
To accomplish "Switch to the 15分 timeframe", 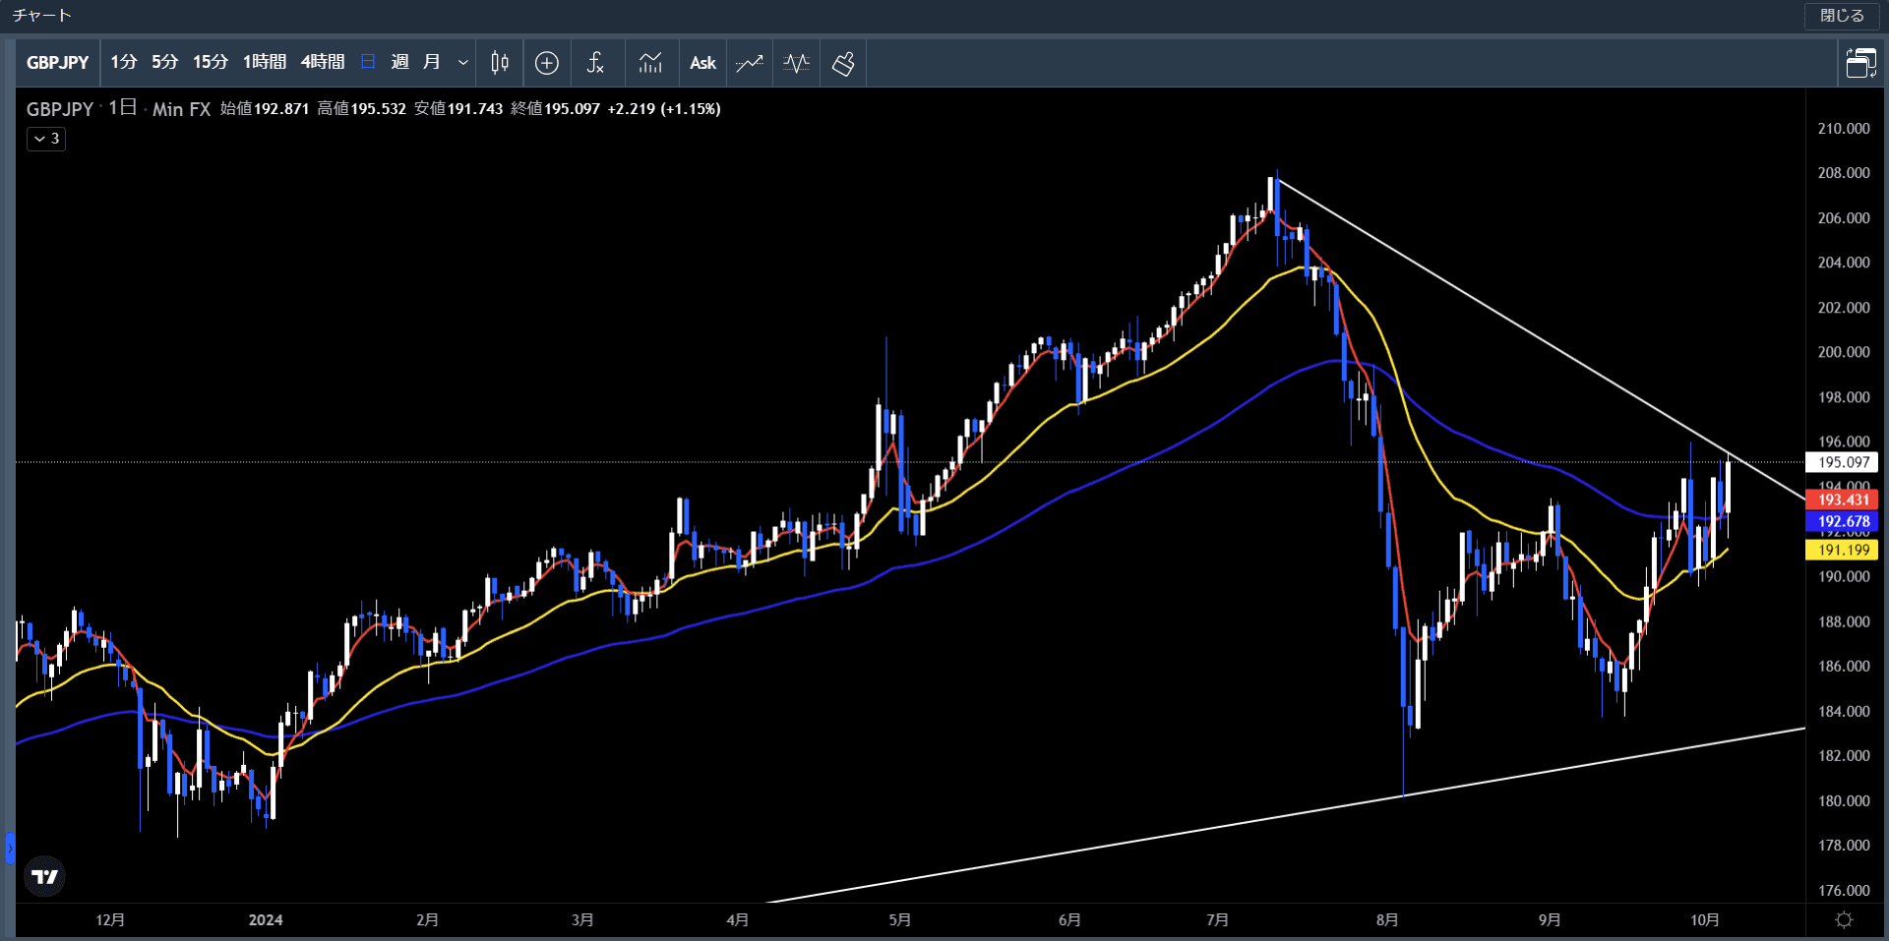I will tap(210, 62).
